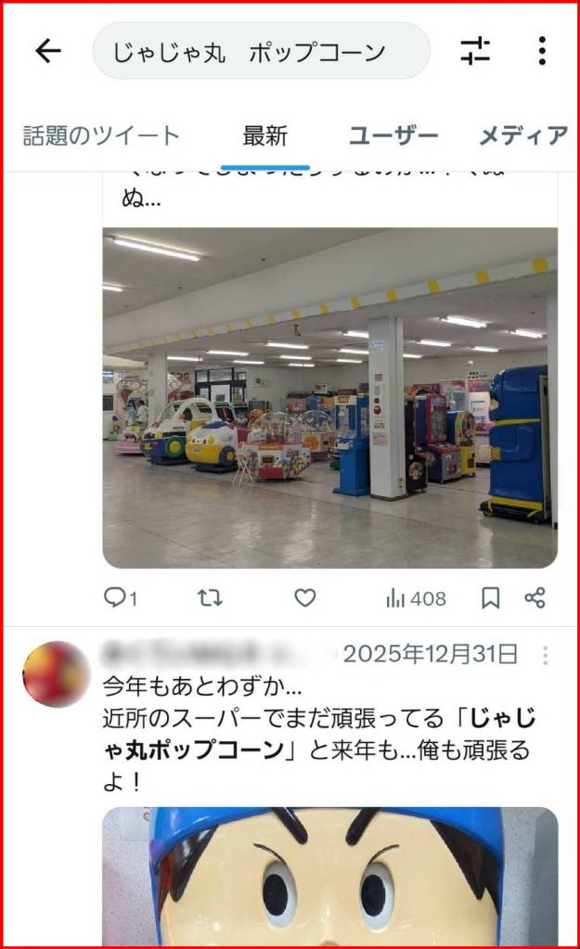The height and width of the screenshot is (949, 580).
Task: Open the three-dot overflow menu at top
Action: click(542, 51)
